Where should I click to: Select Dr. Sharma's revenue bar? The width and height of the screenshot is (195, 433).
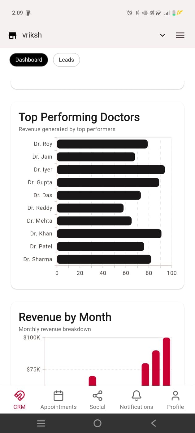coord(104,259)
